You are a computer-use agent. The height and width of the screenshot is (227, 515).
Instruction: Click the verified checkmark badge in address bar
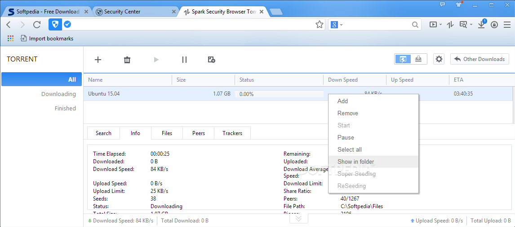coord(67,24)
